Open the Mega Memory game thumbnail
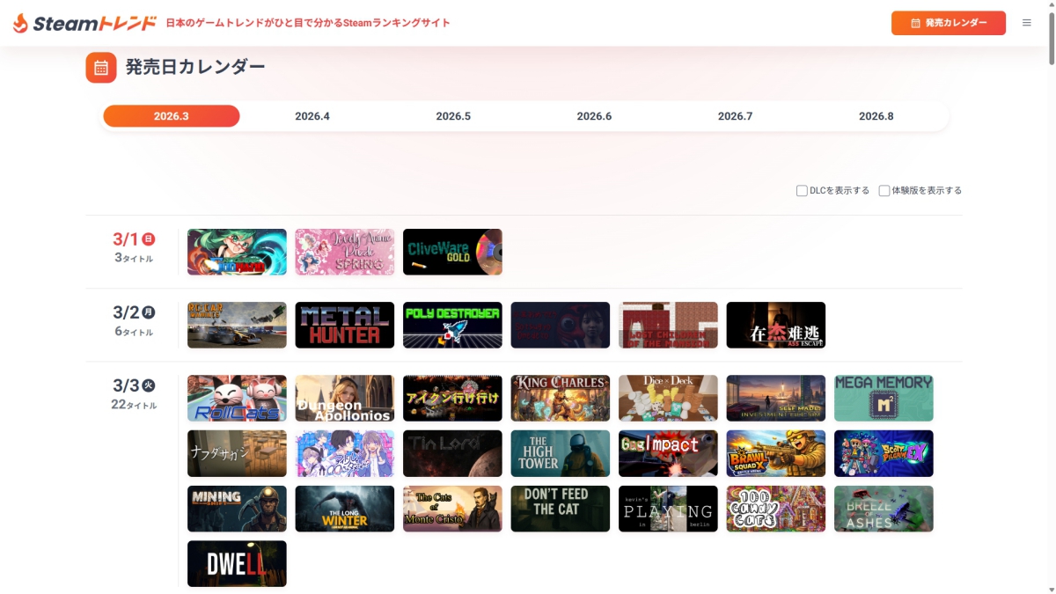1056x594 pixels. pos(884,399)
